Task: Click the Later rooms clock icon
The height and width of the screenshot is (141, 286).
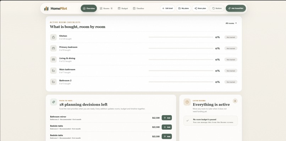Action: pyautogui.click(x=187, y=102)
